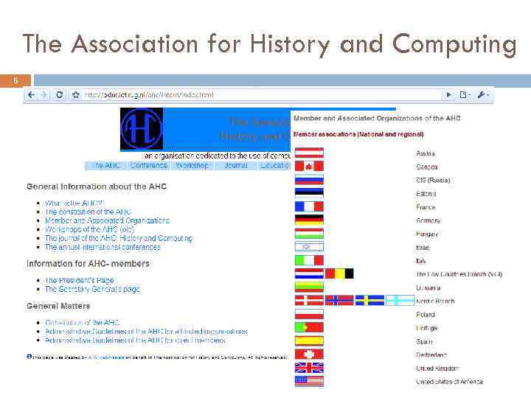The width and height of the screenshot is (531, 398).
Task: Open Constitution of the AHC under General Matters
Action: click(83, 323)
